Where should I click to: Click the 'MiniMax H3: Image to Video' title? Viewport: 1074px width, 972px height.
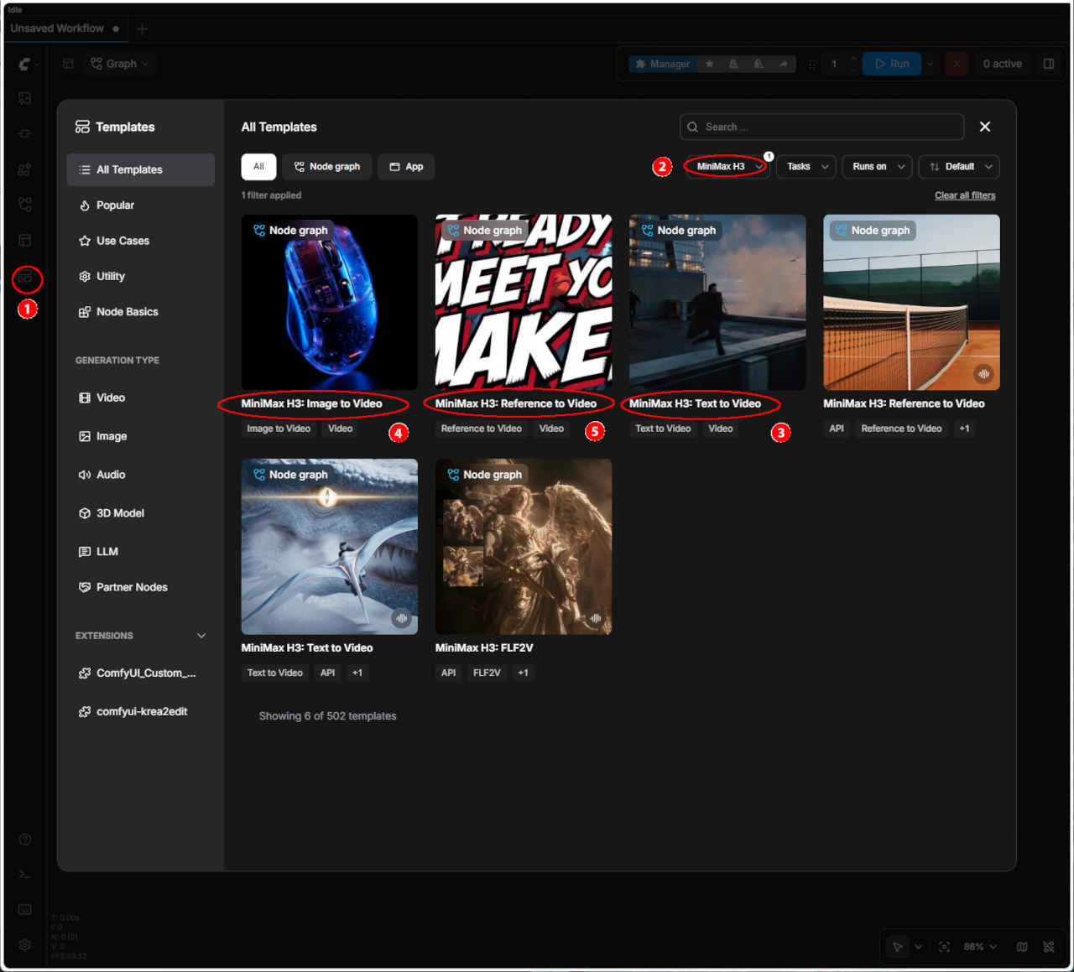coord(311,403)
